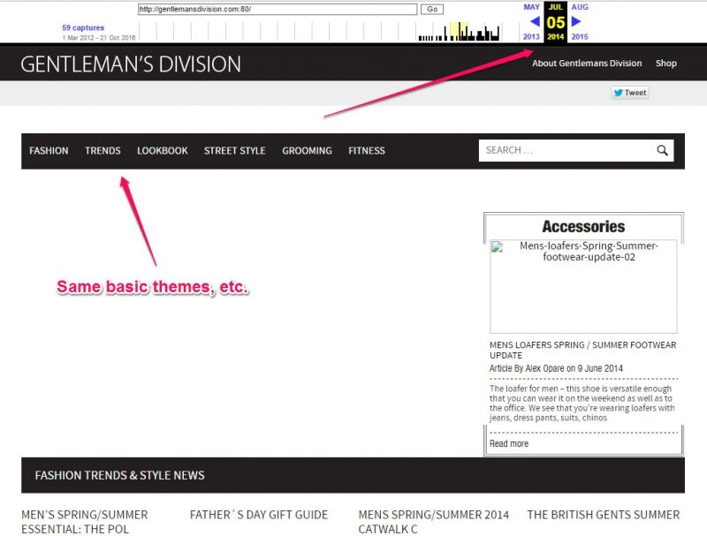Click Article By Alex Opare byline
The height and width of the screenshot is (536, 707).
tap(556, 368)
